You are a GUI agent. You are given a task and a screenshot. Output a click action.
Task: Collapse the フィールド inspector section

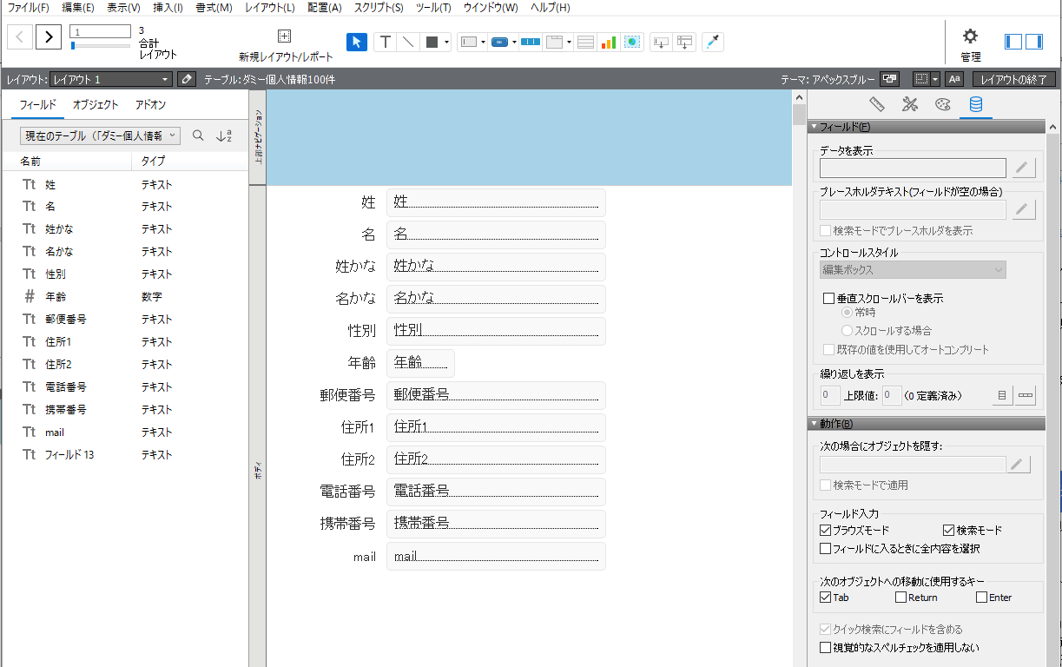click(814, 127)
